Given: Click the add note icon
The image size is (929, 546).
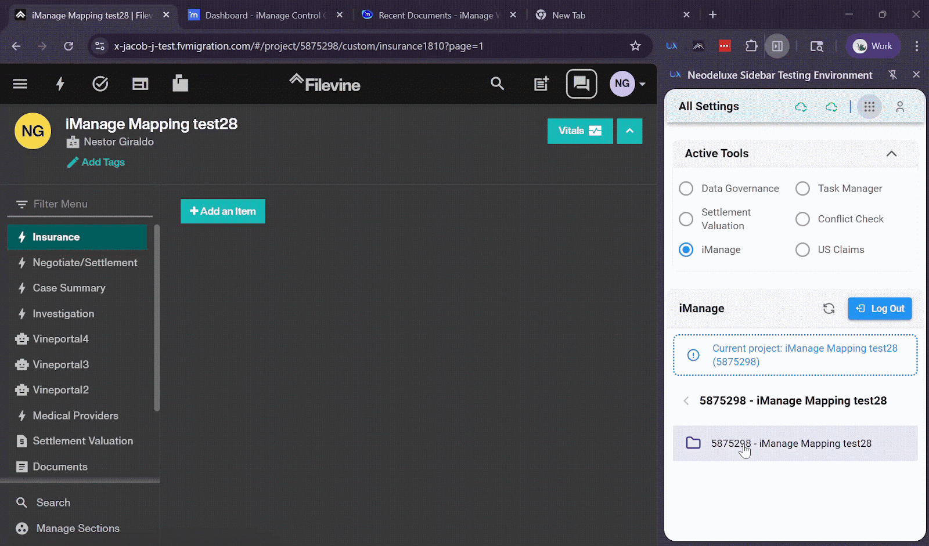Looking at the screenshot, I should (x=541, y=84).
